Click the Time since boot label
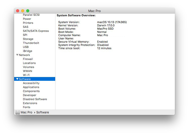The height and width of the screenshot is (135, 189). 69,48
